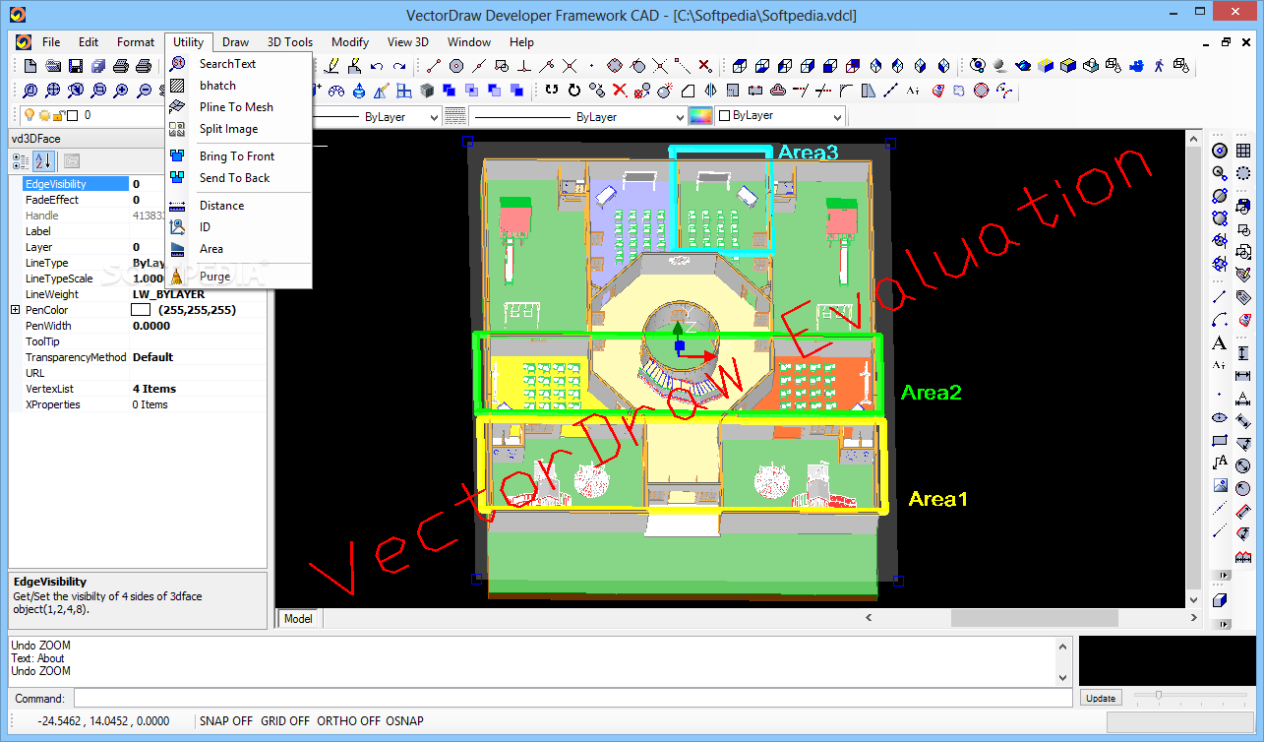Image resolution: width=1264 pixels, height=742 pixels.
Task: Click the walking person icon
Action: pos(1159,66)
